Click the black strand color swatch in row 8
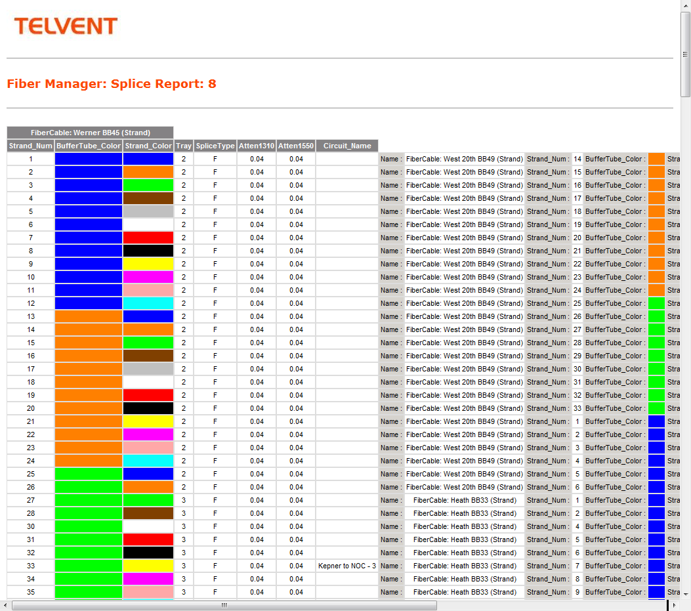 [x=148, y=251]
